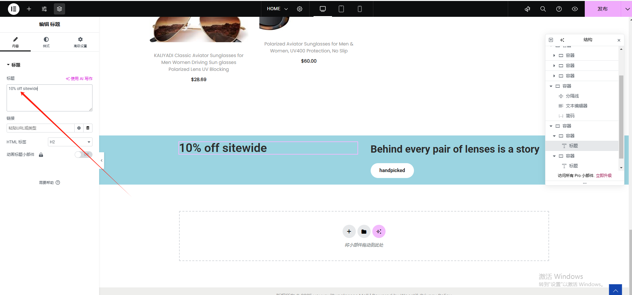Click the link URL input field

(x=40, y=128)
